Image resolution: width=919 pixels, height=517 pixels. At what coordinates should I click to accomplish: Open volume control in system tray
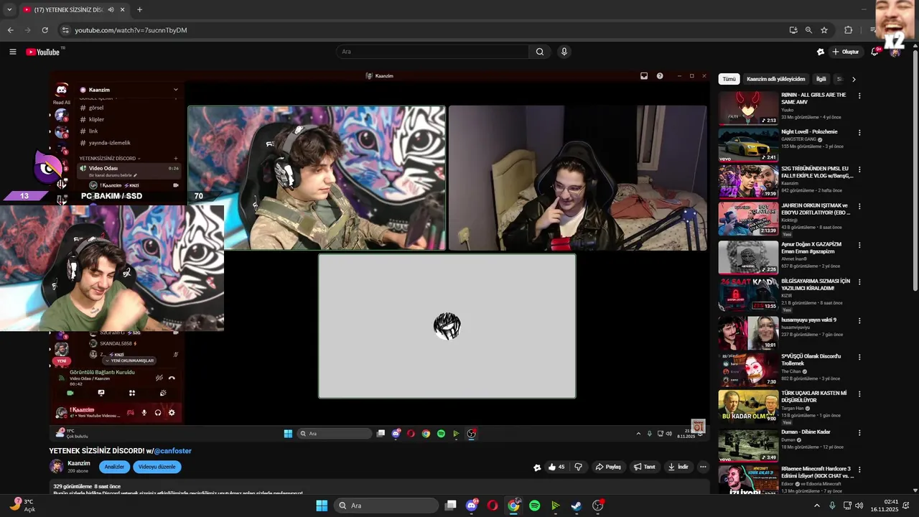(859, 506)
